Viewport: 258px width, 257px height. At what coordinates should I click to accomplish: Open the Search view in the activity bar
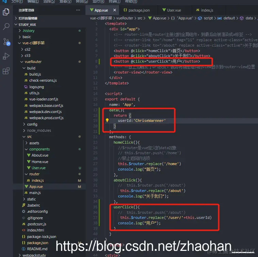(6, 27)
